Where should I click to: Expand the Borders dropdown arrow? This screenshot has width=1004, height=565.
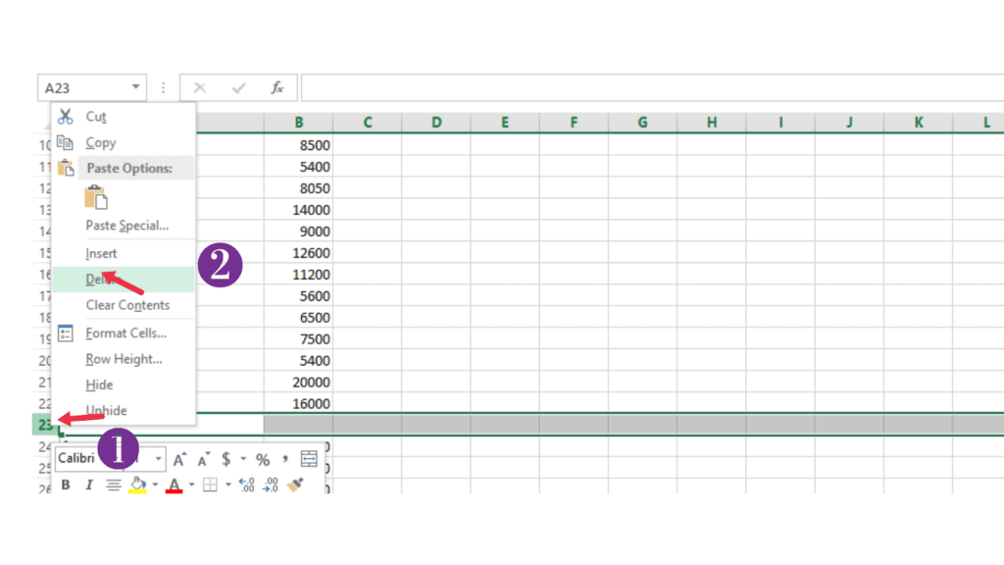pyautogui.click(x=226, y=484)
